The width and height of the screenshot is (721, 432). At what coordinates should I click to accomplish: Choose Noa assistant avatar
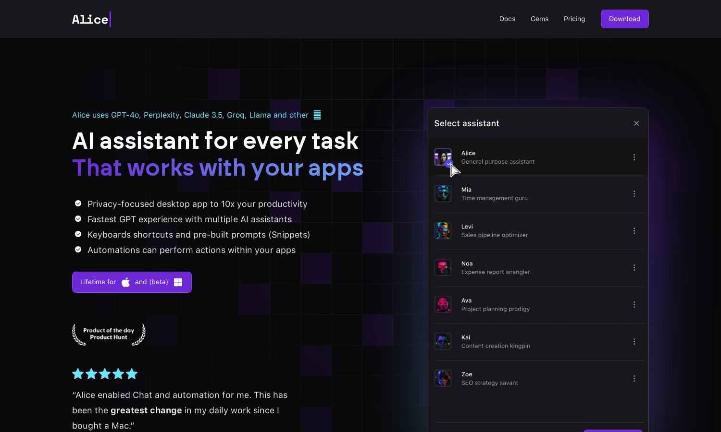tap(443, 268)
